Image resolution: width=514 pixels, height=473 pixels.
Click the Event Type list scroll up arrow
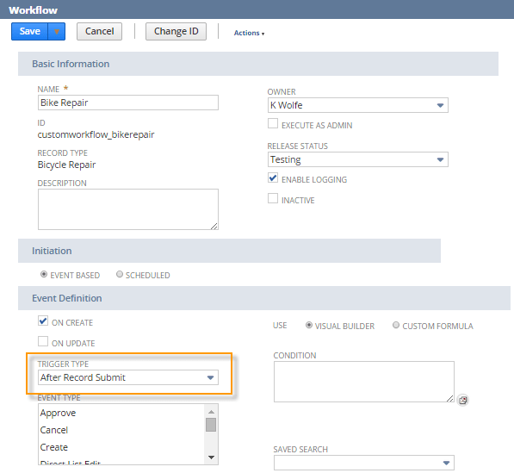point(211,412)
